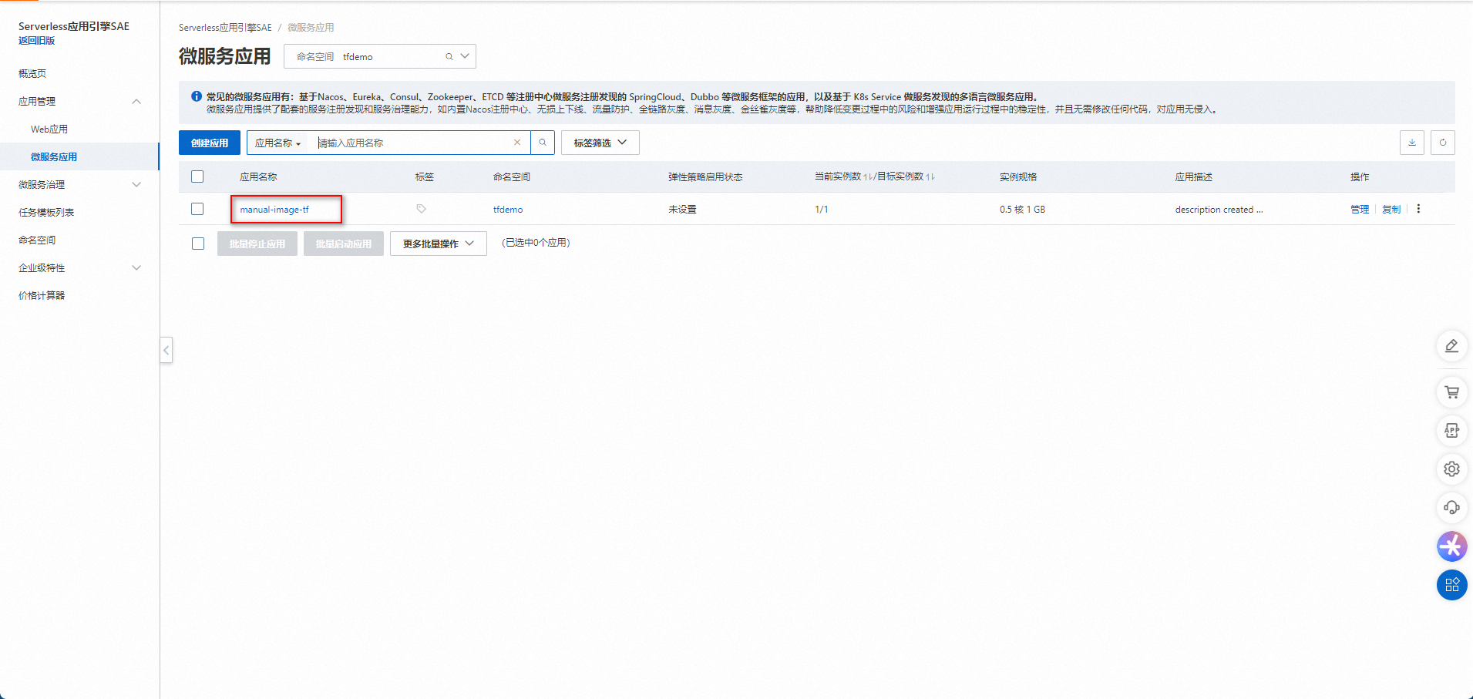Click the 应用名称 column header
1473x699 pixels.
tap(258, 177)
